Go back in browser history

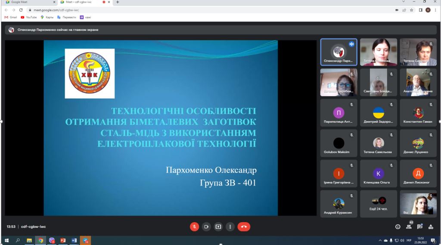point(6,10)
